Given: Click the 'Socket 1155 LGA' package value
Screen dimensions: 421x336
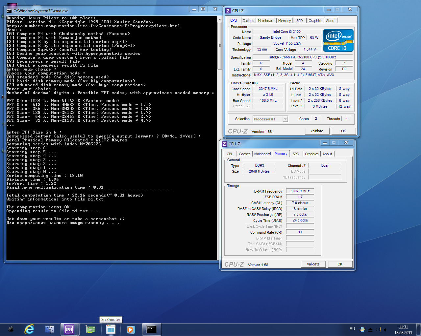Looking at the screenshot, I should point(287,44).
